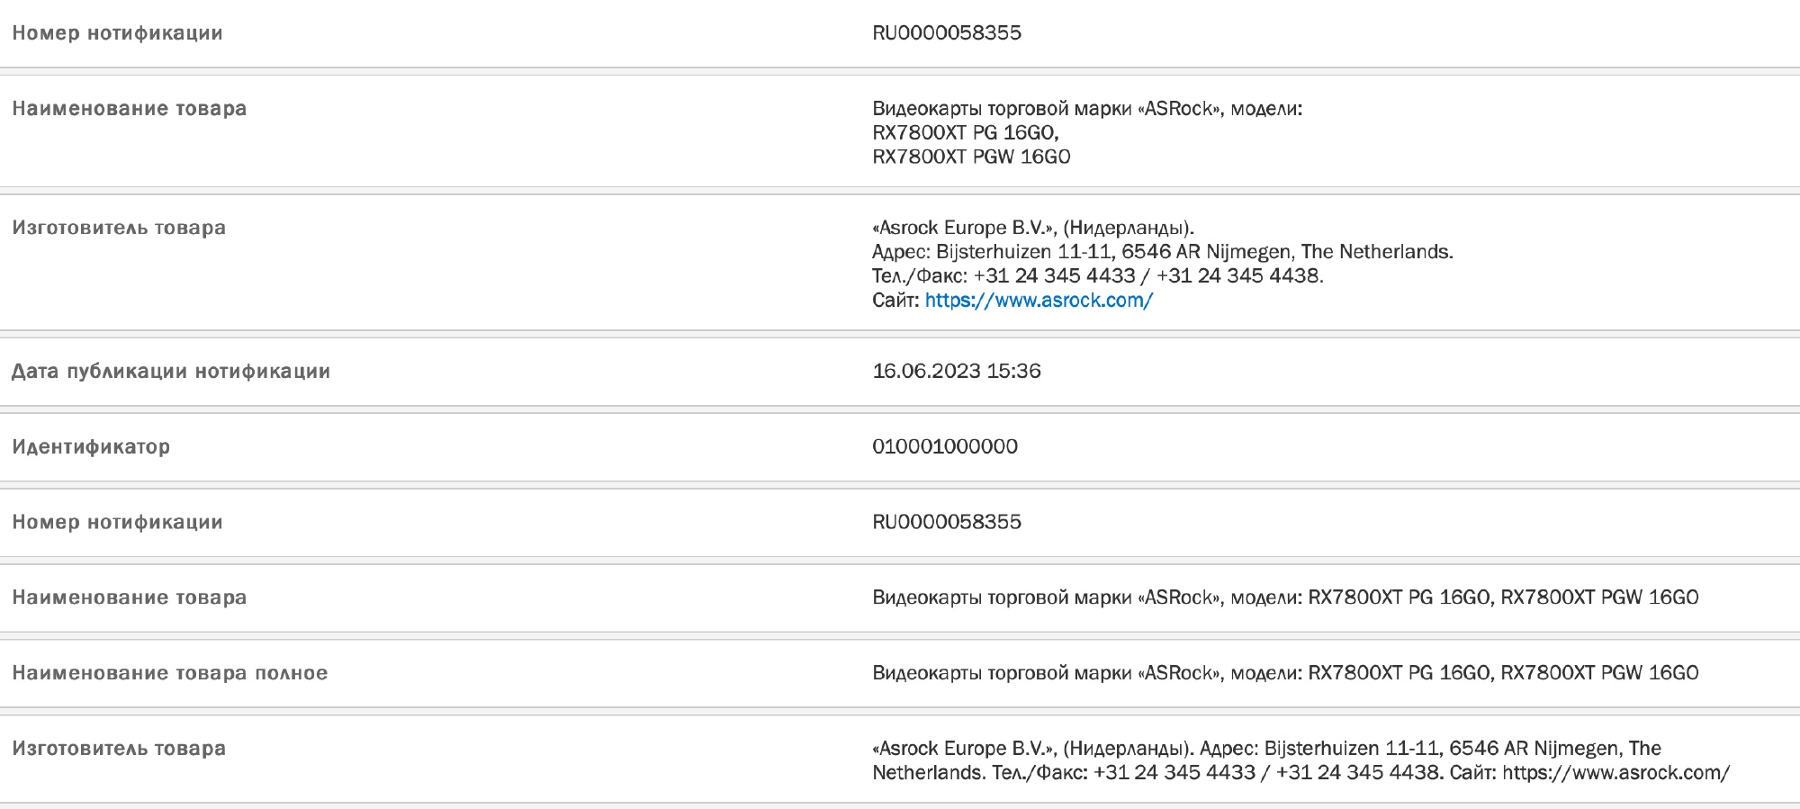Screen dimensions: 1800x809
Task: Select the standalone "RX7800XT PGW 16GO" model line
Action: (971, 157)
